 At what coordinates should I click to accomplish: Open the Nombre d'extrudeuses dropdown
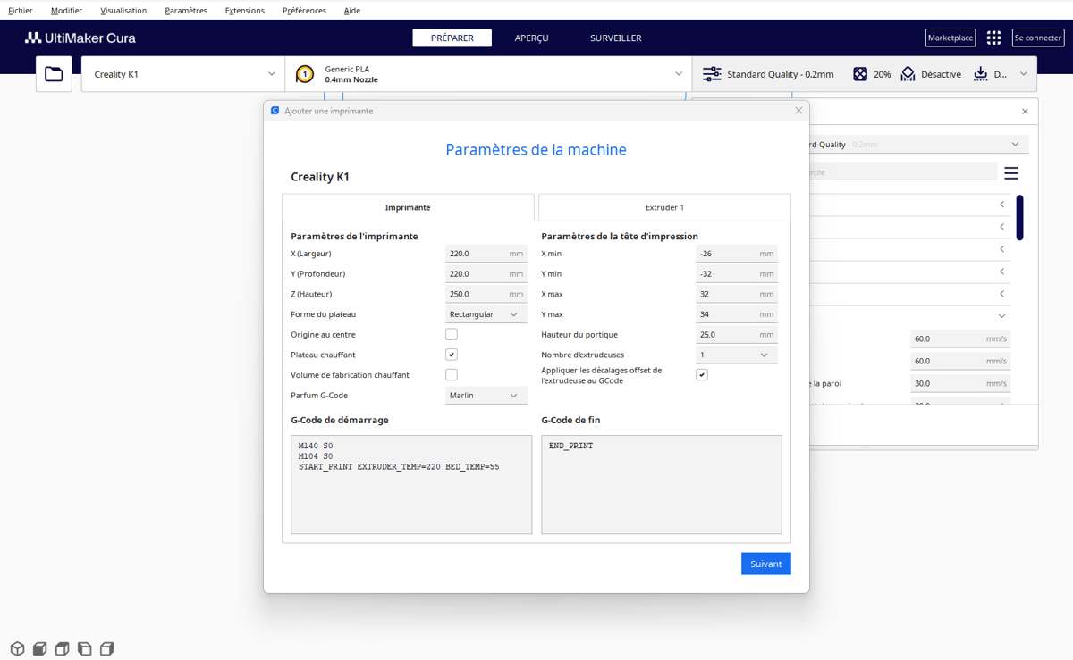click(736, 355)
